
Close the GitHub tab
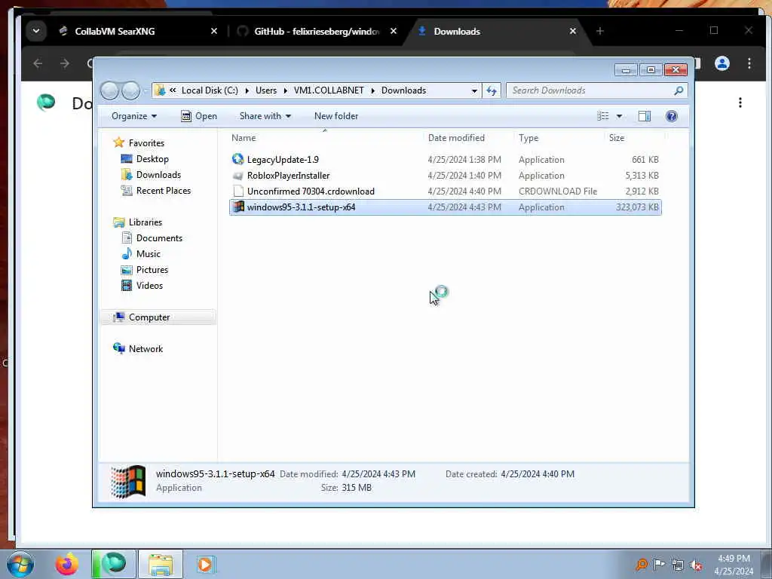[x=394, y=31]
